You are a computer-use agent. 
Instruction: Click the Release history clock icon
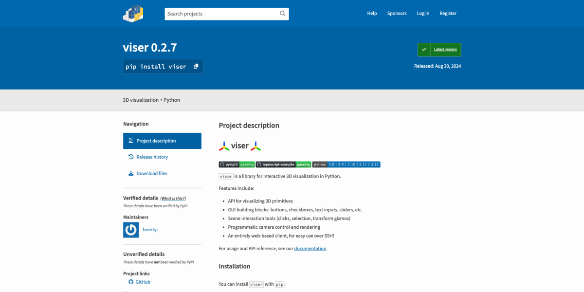tap(131, 156)
